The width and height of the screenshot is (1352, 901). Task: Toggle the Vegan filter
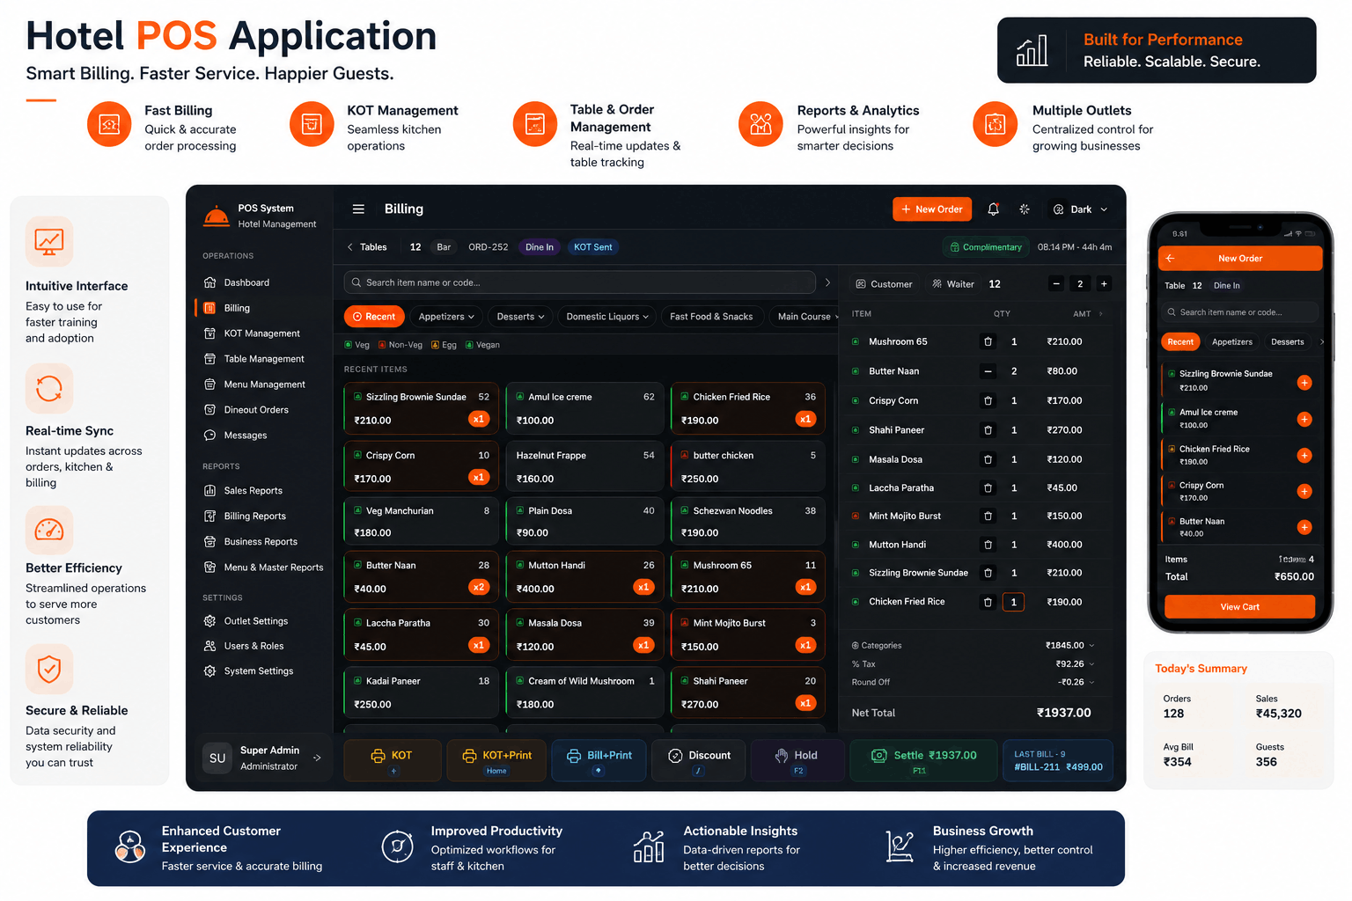(482, 345)
